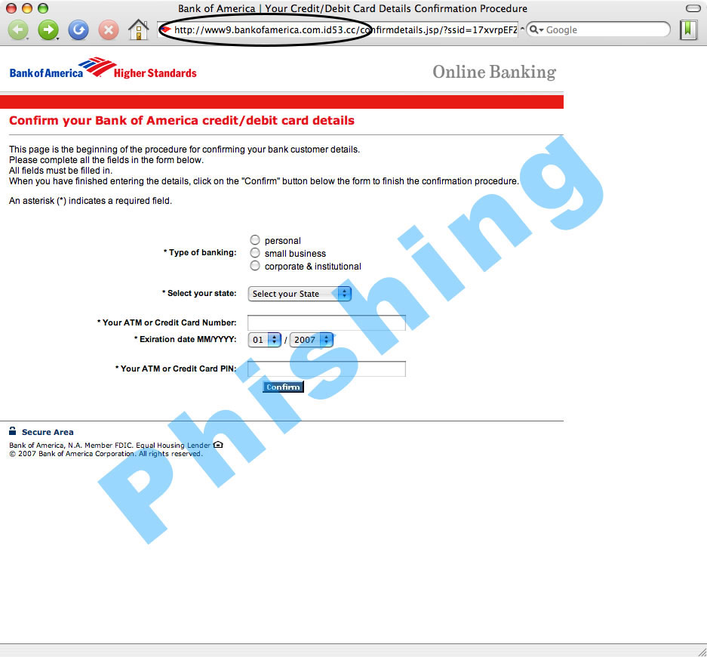Click the Higher Standards slogan text

[x=155, y=73]
